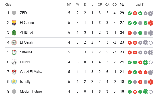
Task: Click the Ghazl El Mahalla crest
Action: (x=14, y=72)
